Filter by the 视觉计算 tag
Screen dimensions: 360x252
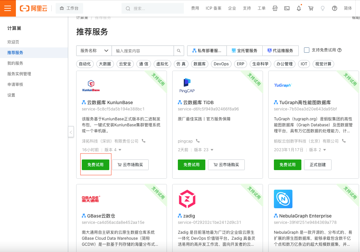(323, 64)
